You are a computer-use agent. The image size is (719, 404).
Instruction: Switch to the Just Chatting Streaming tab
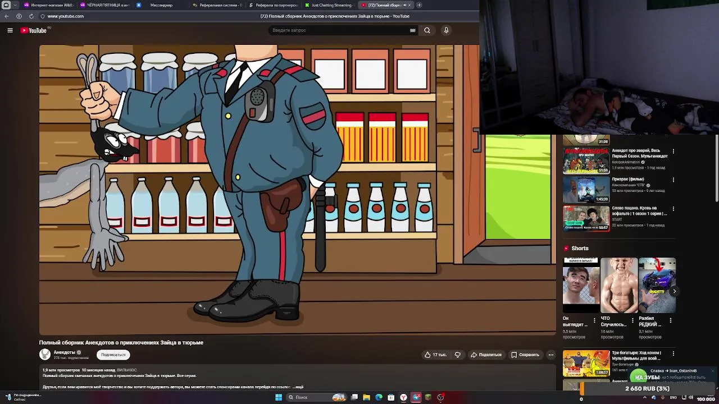point(330,5)
